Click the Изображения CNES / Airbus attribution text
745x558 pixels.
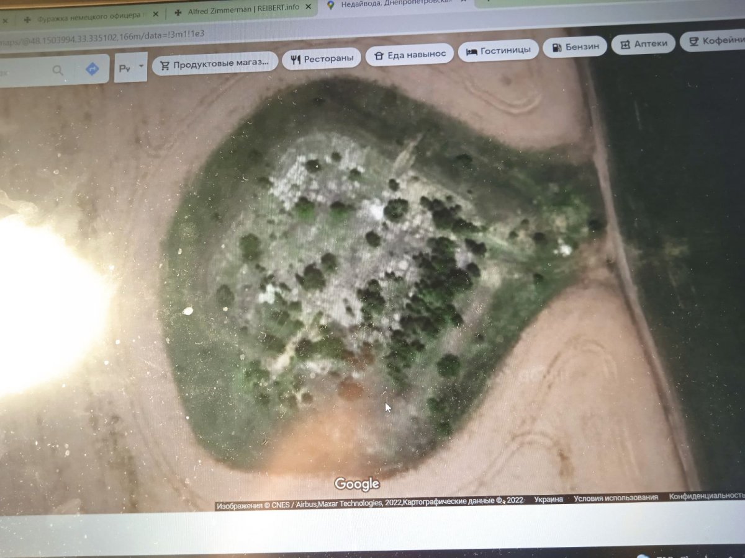309,504
